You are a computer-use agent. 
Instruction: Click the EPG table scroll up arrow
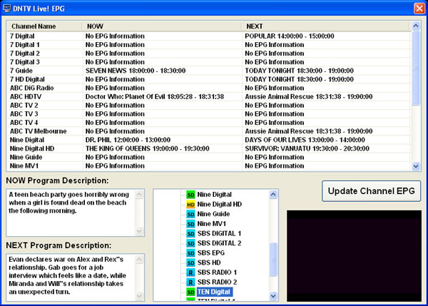(416, 26)
